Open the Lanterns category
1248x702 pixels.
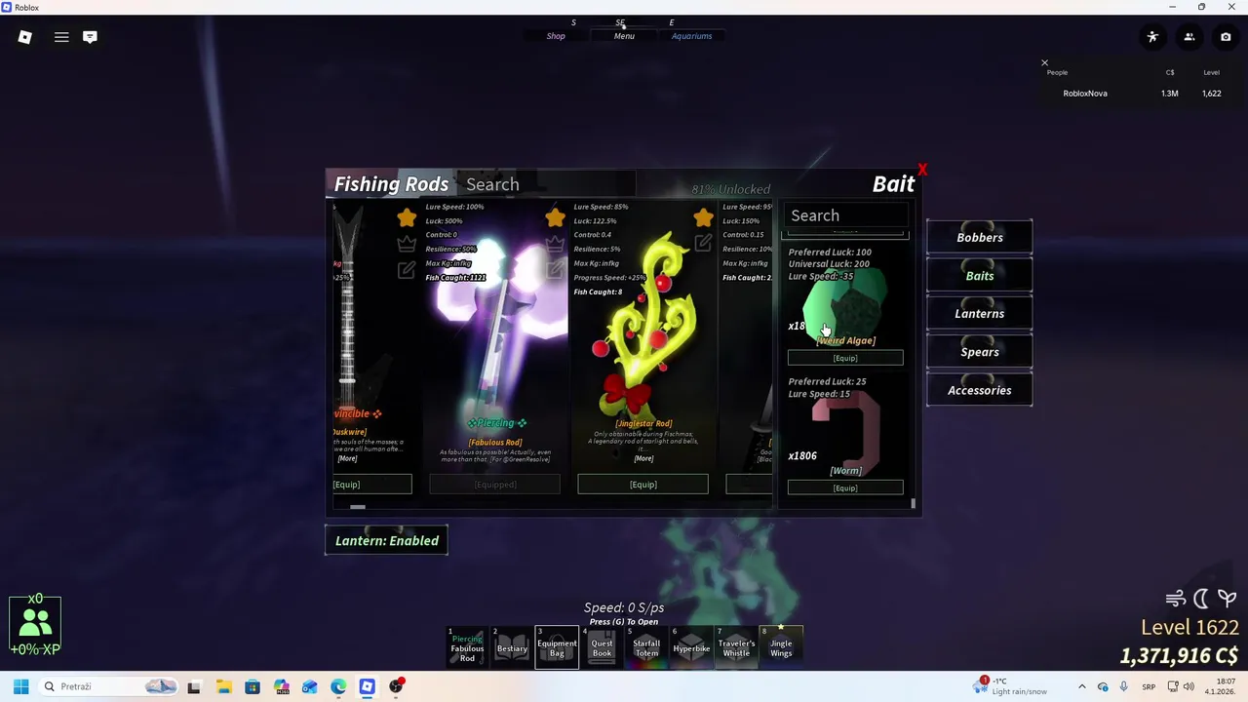[x=979, y=313]
